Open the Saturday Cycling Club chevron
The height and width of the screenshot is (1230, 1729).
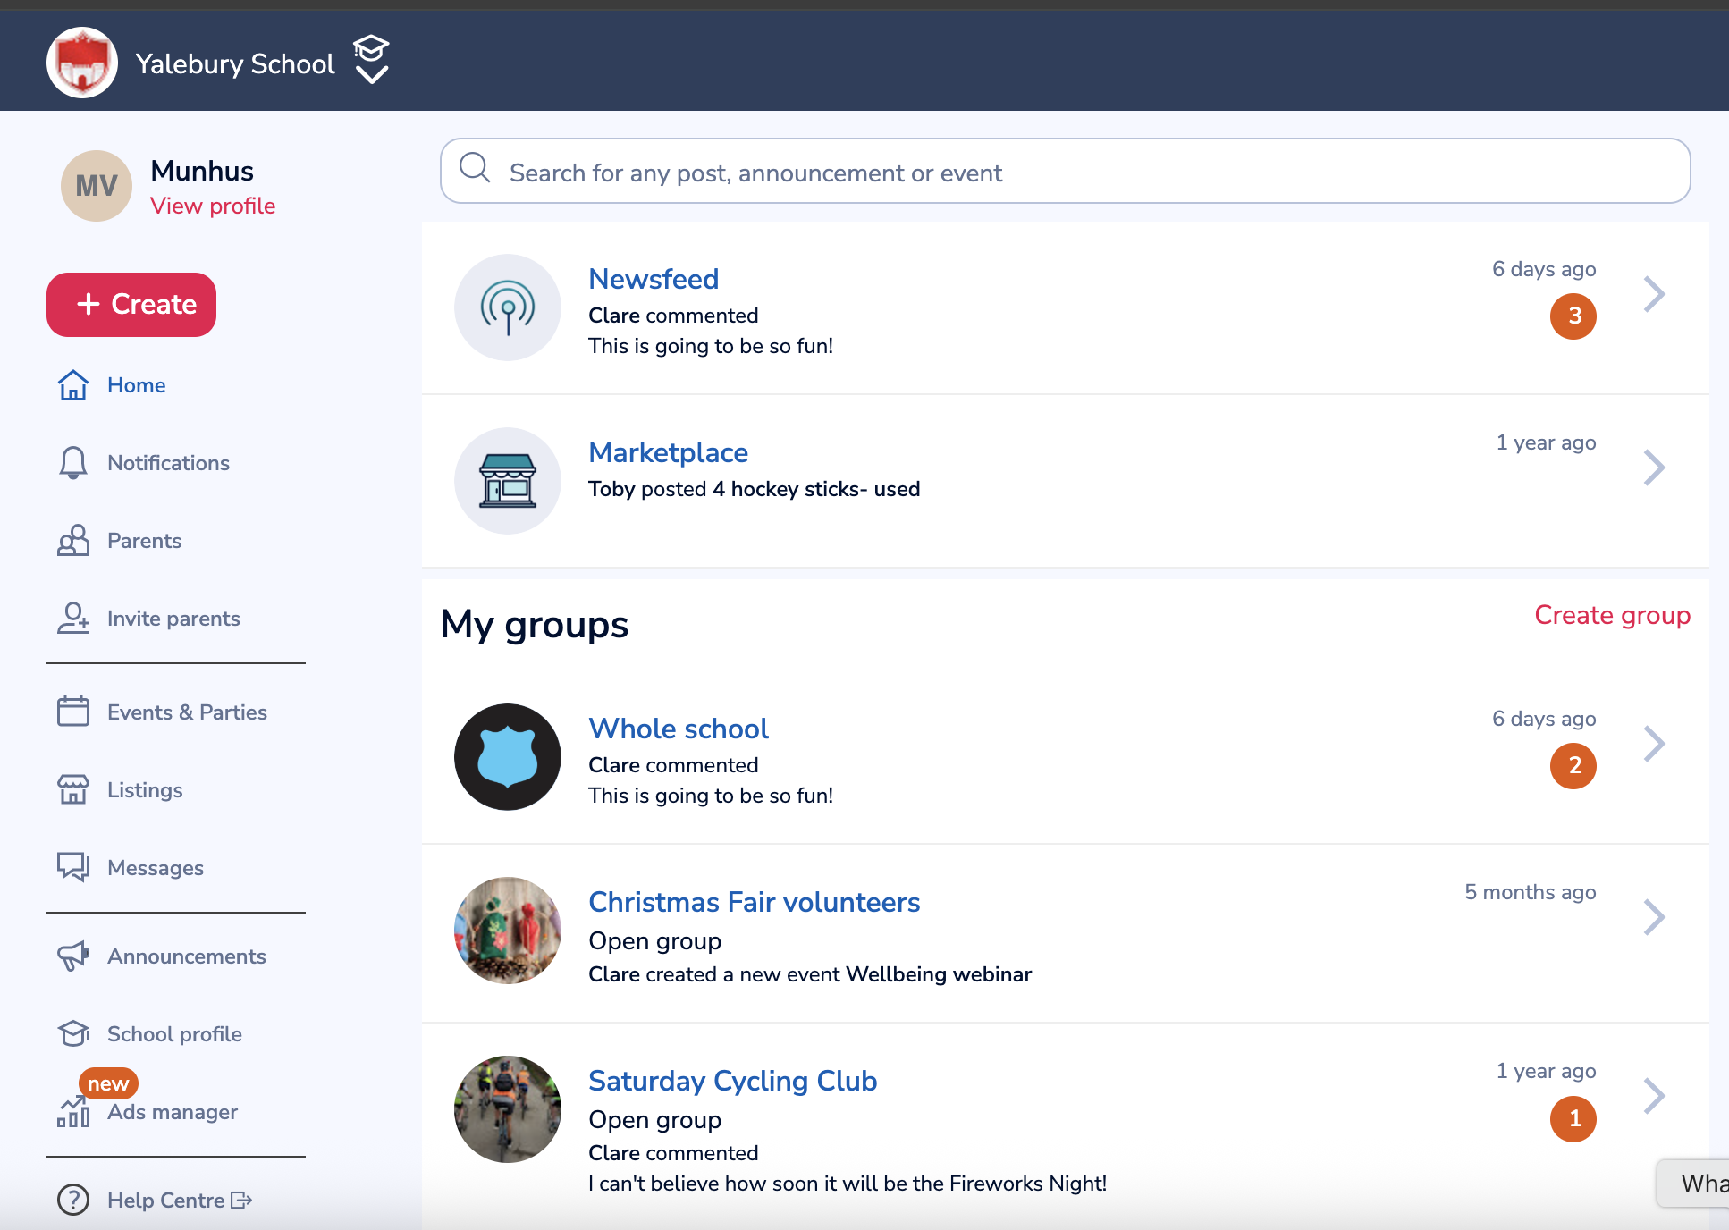(x=1654, y=1096)
